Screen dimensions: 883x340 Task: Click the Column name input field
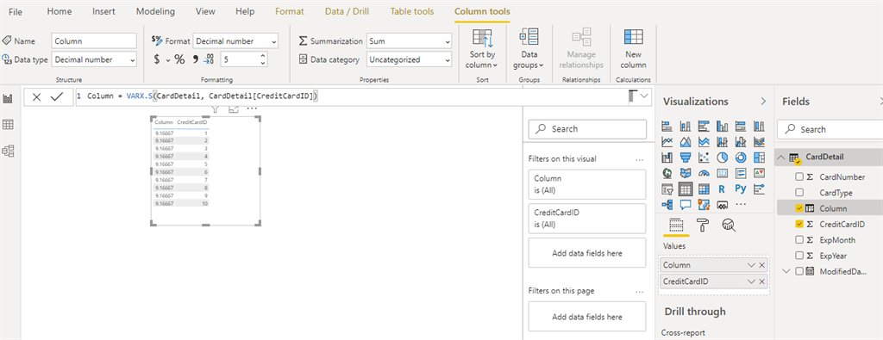[94, 41]
